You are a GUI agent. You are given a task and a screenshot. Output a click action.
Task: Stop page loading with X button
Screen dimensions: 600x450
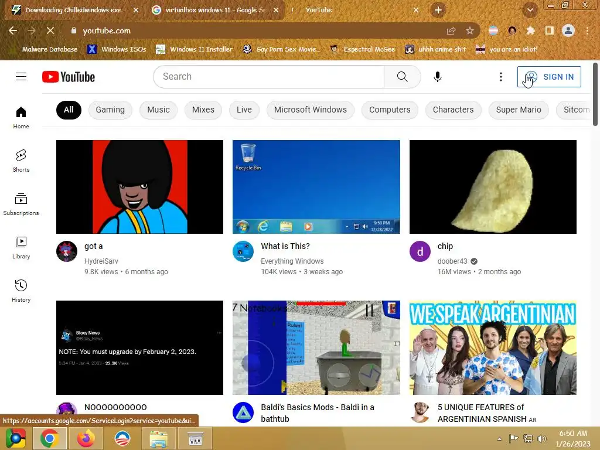click(x=50, y=30)
